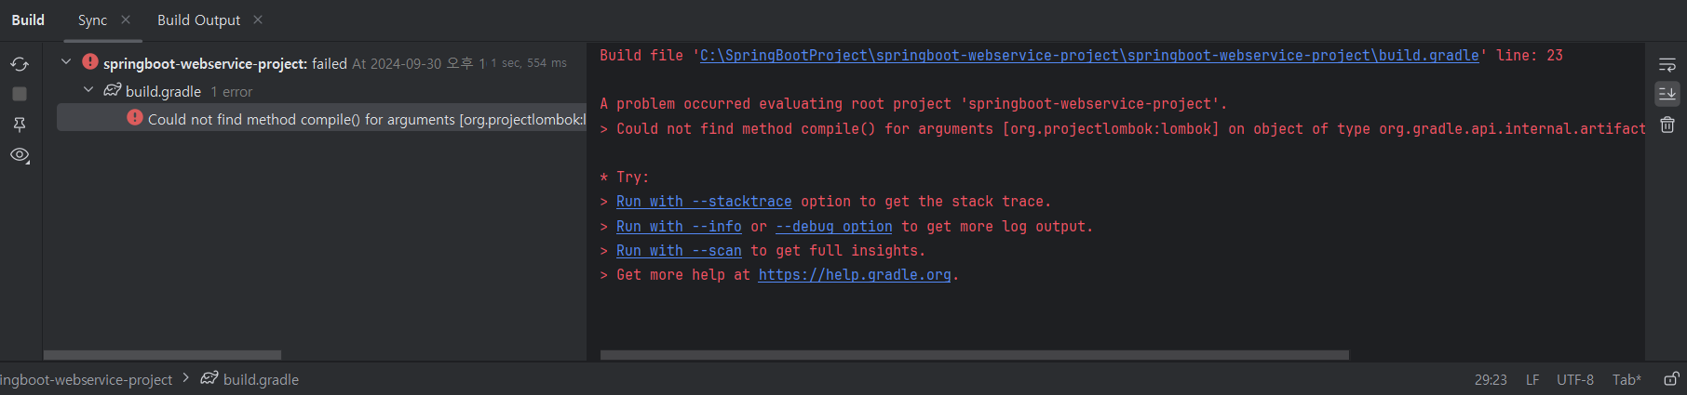Open the build.gradle file path link
Image resolution: width=1687 pixels, height=395 pixels.
(x=1089, y=56)
